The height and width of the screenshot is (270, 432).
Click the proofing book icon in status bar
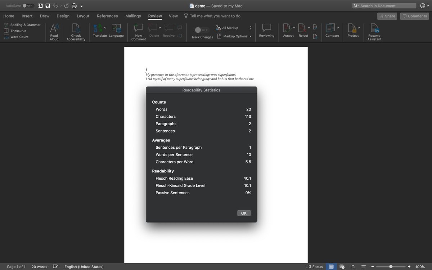[x=55, y=267]
